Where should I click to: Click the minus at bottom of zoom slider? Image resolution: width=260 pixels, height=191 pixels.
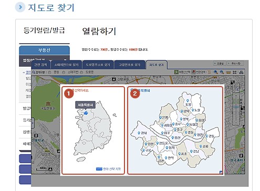236,123
